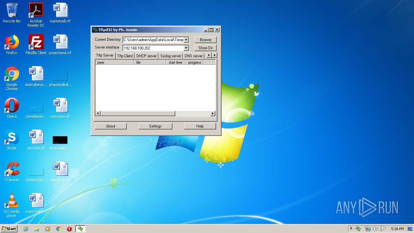Launch VLC media player shortcut
414x233 pixels.
pos(12,205)
